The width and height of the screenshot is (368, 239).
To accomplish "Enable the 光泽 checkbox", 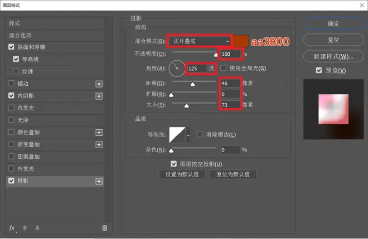I will 11,120.
